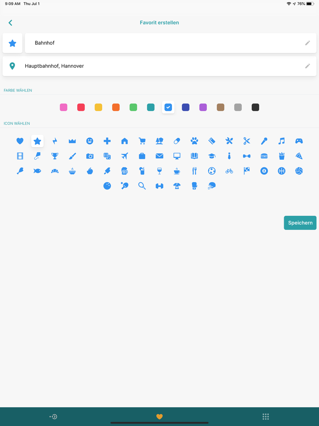The image size is (319, 426).
Task: Select the boxing glove icon
Action: pos(194,186)
